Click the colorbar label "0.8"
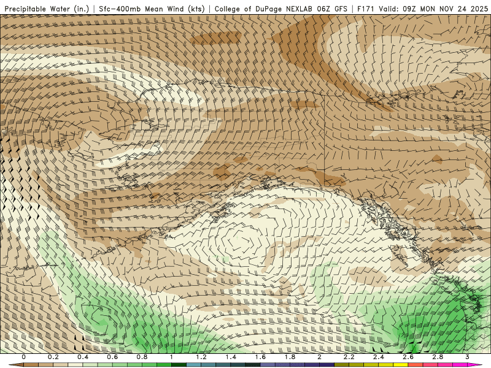Image resolution: width=491 pixels, height=368 pixels. (x=142, y=357)
